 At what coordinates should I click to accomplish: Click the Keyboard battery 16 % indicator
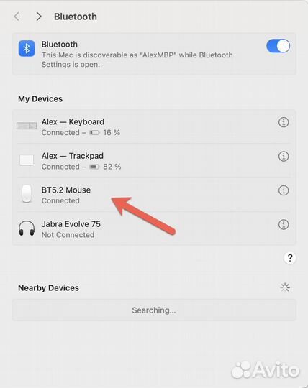pyautogui.click(x=105, y=133)
